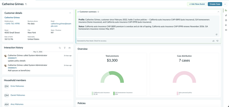
Task: Click the tag icon beside Catherine Grimes title
Action: click(26, 4)
